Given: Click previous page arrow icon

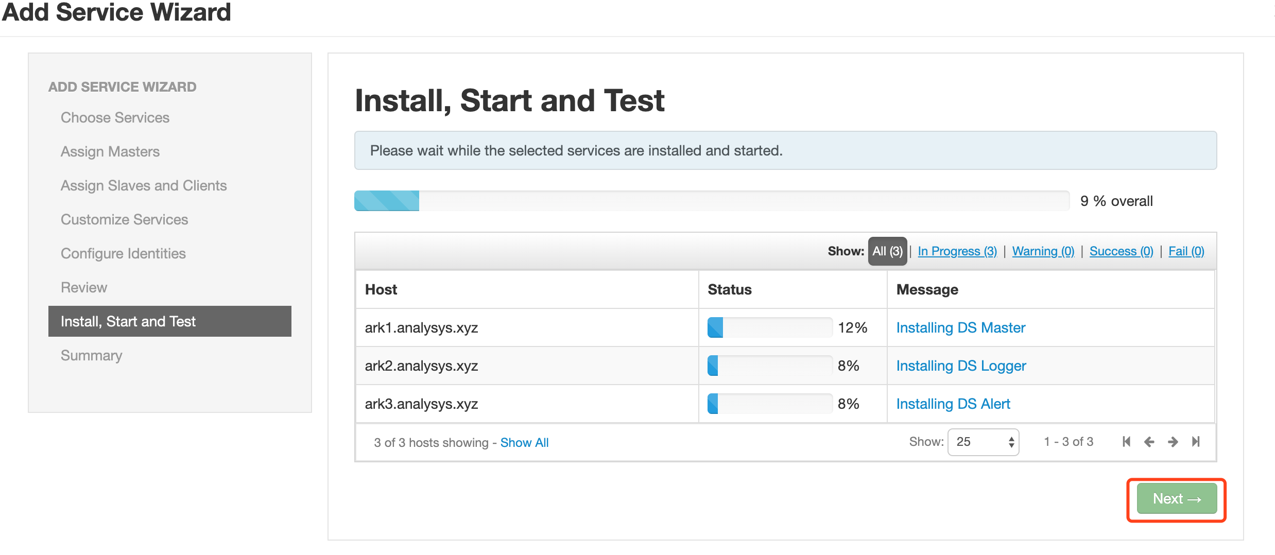Looking at the screenshot, I should pos(1149,442).
